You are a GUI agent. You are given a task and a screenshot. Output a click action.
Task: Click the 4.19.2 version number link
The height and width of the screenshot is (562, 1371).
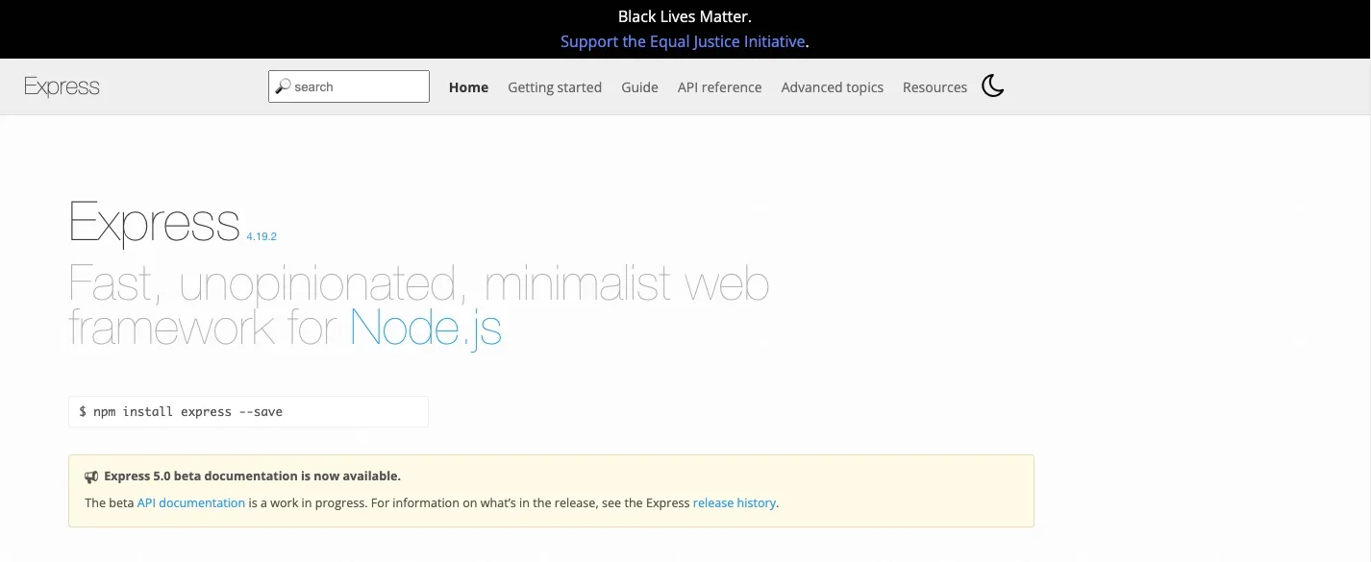coord(262,235)
